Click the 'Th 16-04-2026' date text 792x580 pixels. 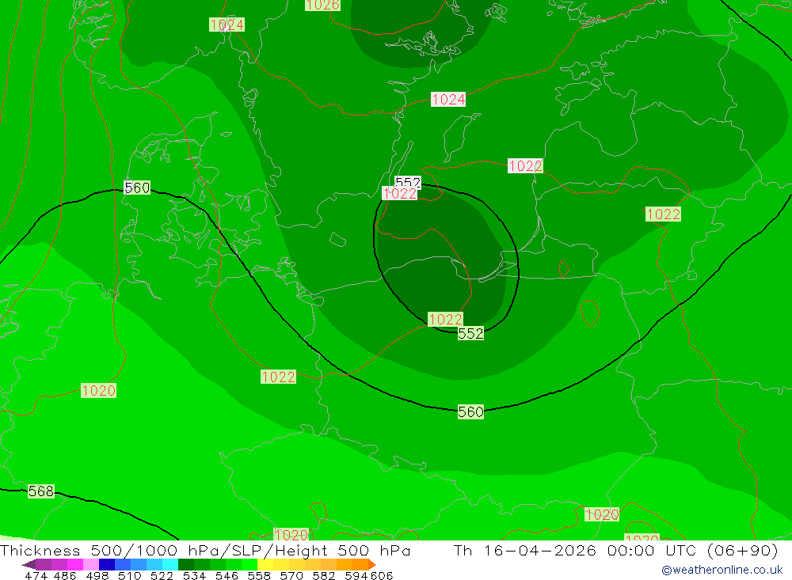[525, 550]
